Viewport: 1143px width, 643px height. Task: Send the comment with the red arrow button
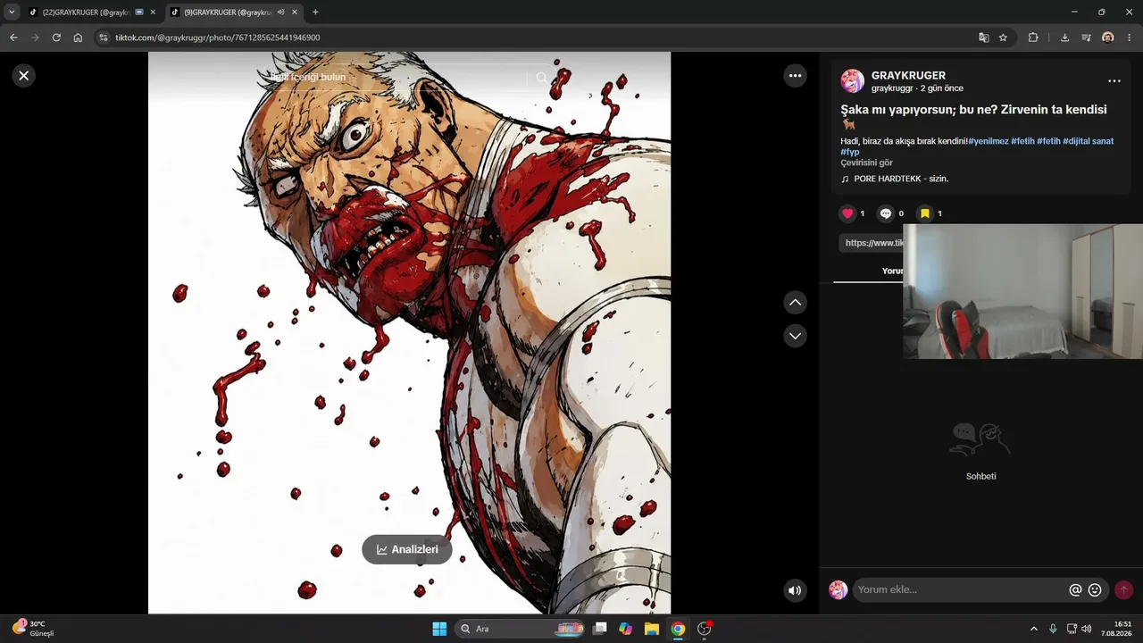[1123, 590]
